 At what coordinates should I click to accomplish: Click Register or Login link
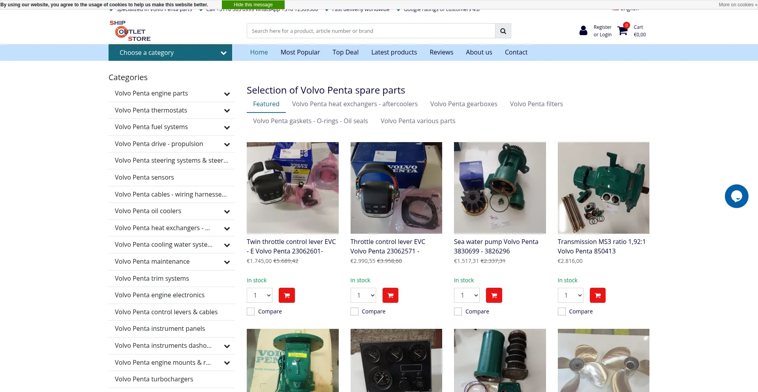[x=602, y=31]
